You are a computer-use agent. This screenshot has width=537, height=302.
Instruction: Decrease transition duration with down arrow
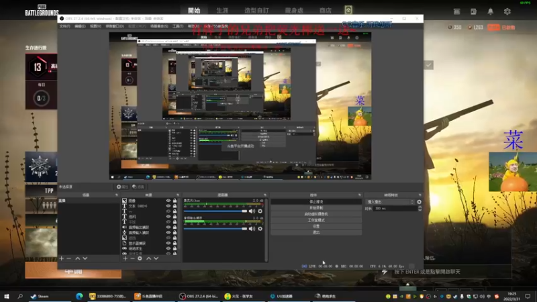(x=420, y=209)
